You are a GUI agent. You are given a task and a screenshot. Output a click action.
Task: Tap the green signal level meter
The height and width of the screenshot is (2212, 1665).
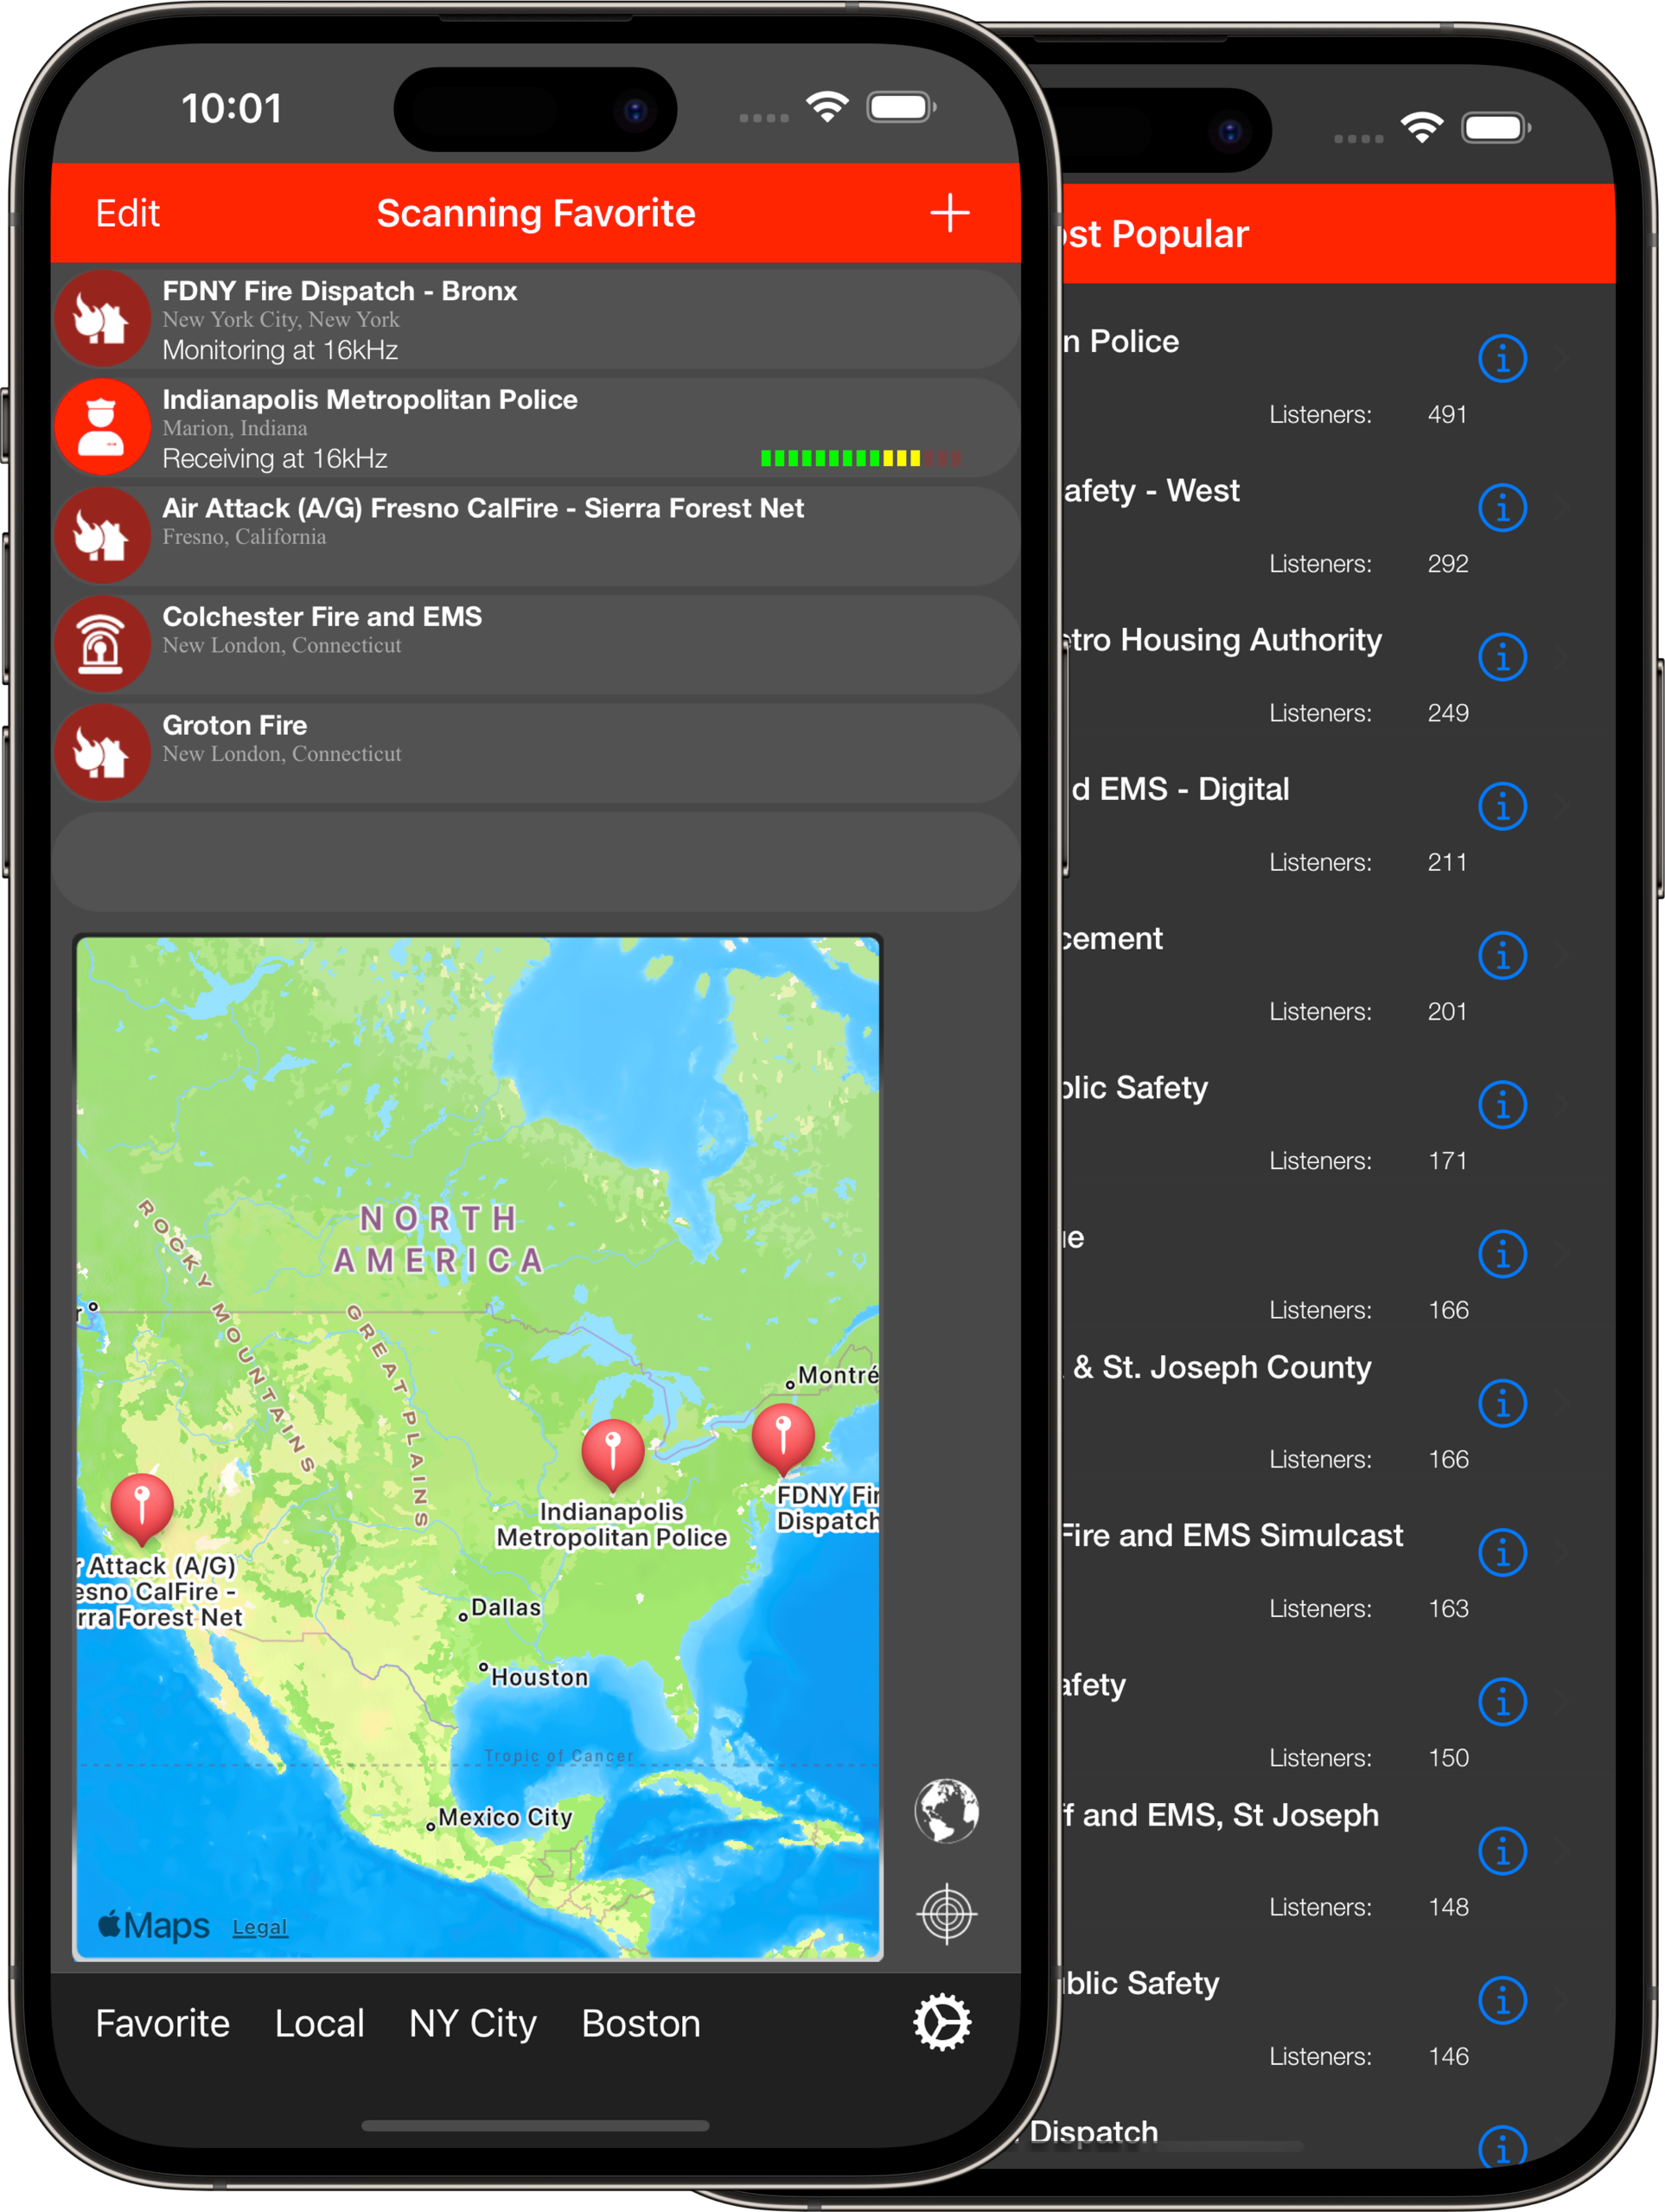(860, 458)
